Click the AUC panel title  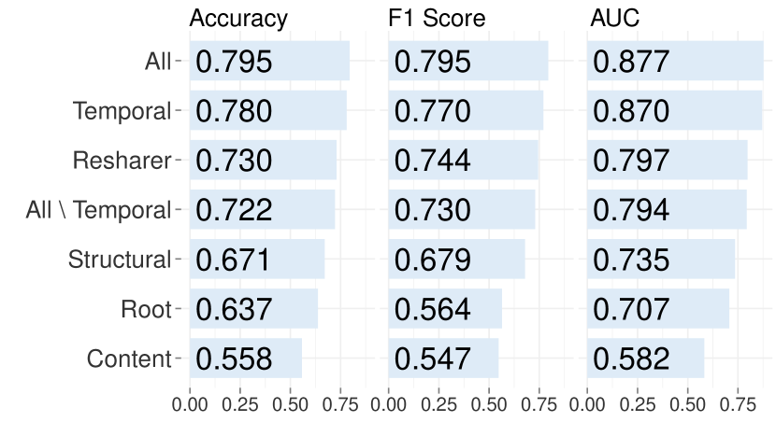tap(614, 19)
